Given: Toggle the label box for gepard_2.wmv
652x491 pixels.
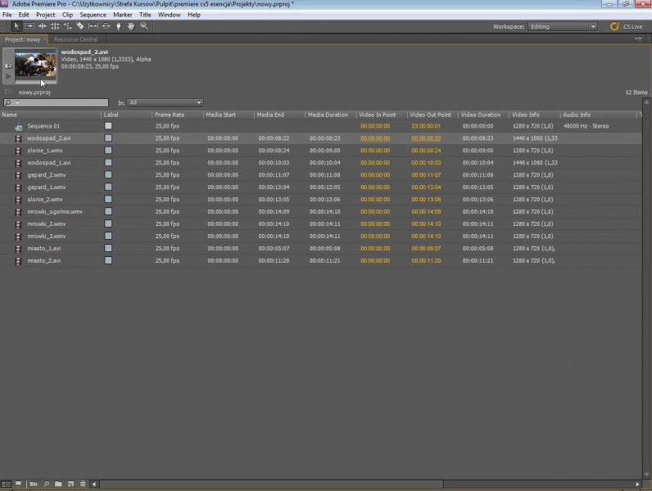Looking at the screenshot, I should [x=108, y=175].
